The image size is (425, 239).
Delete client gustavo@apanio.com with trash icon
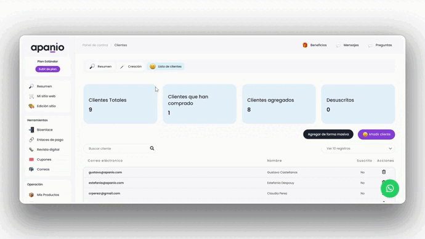(384, 172)
